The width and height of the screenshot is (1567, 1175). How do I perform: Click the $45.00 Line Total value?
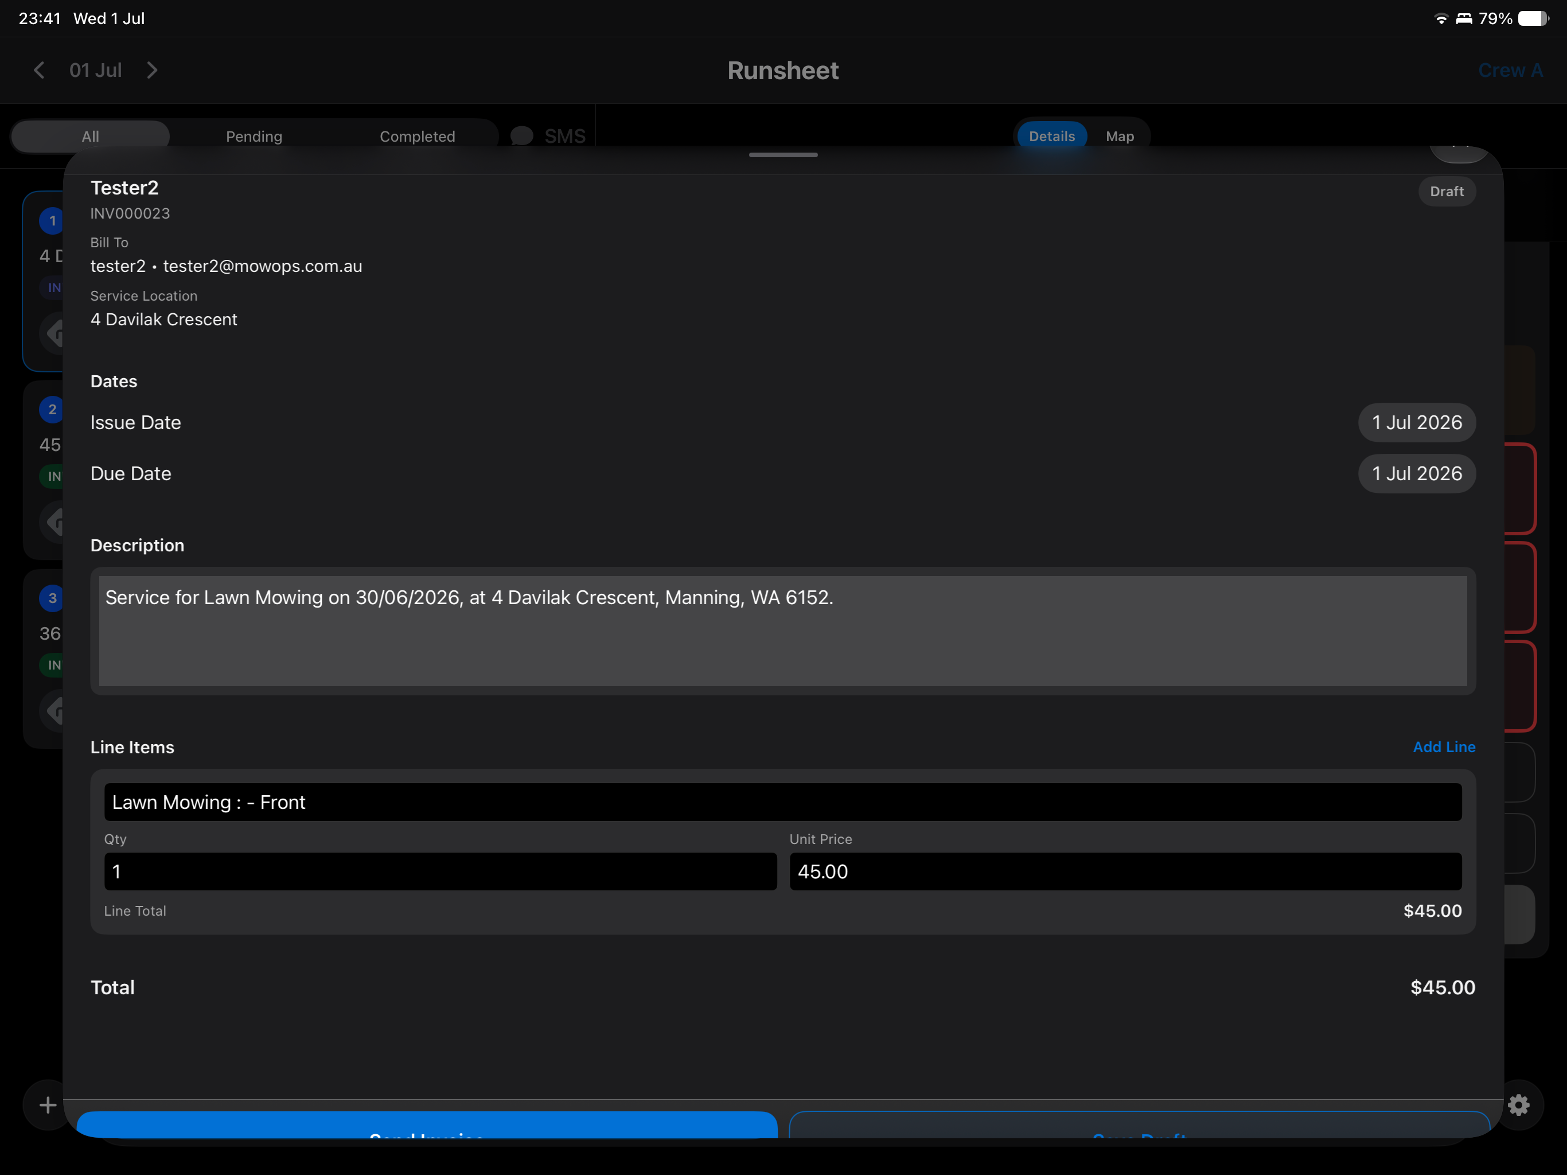click(1432, 911)
